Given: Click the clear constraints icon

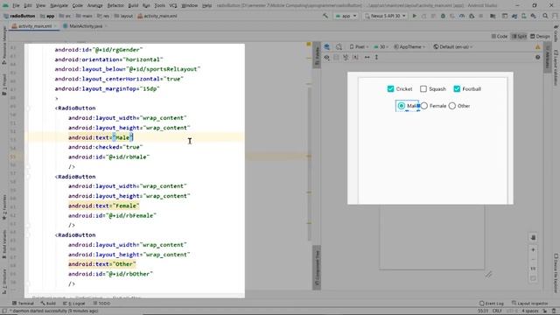Looking at the screenshot, I should point(346,57).
